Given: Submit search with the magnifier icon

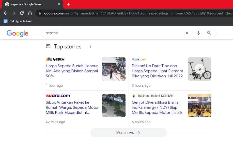Looking at the screenshot, I should click(x=209, y=33).
